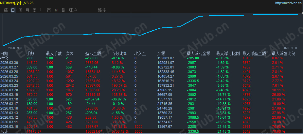Screen dimensions: 303x134
Task: Open the 备 tab
Action: click(63, 10)
